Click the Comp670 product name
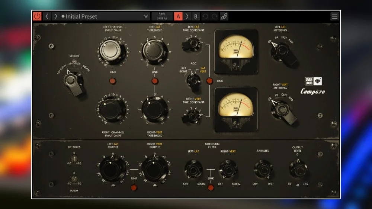This screenshot has width=372, height=209. pyautogui.click(x=313, y=91)
